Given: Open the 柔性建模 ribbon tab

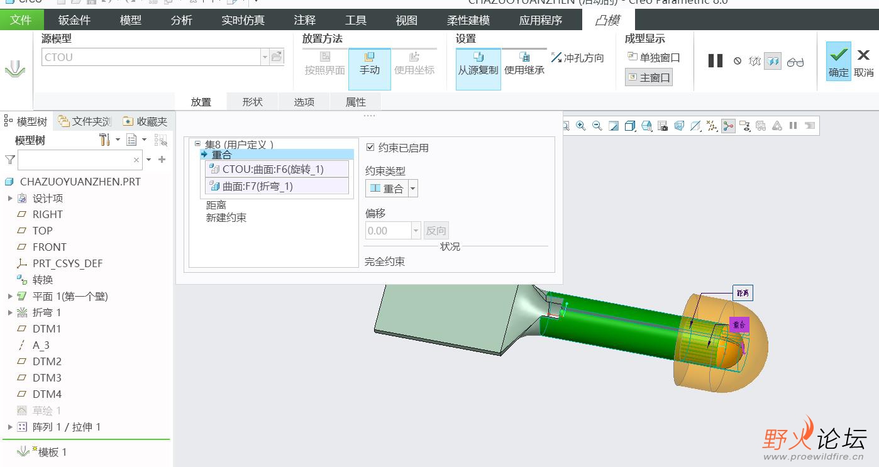Looking at the screenshot, I should click(x=468, y=20).
